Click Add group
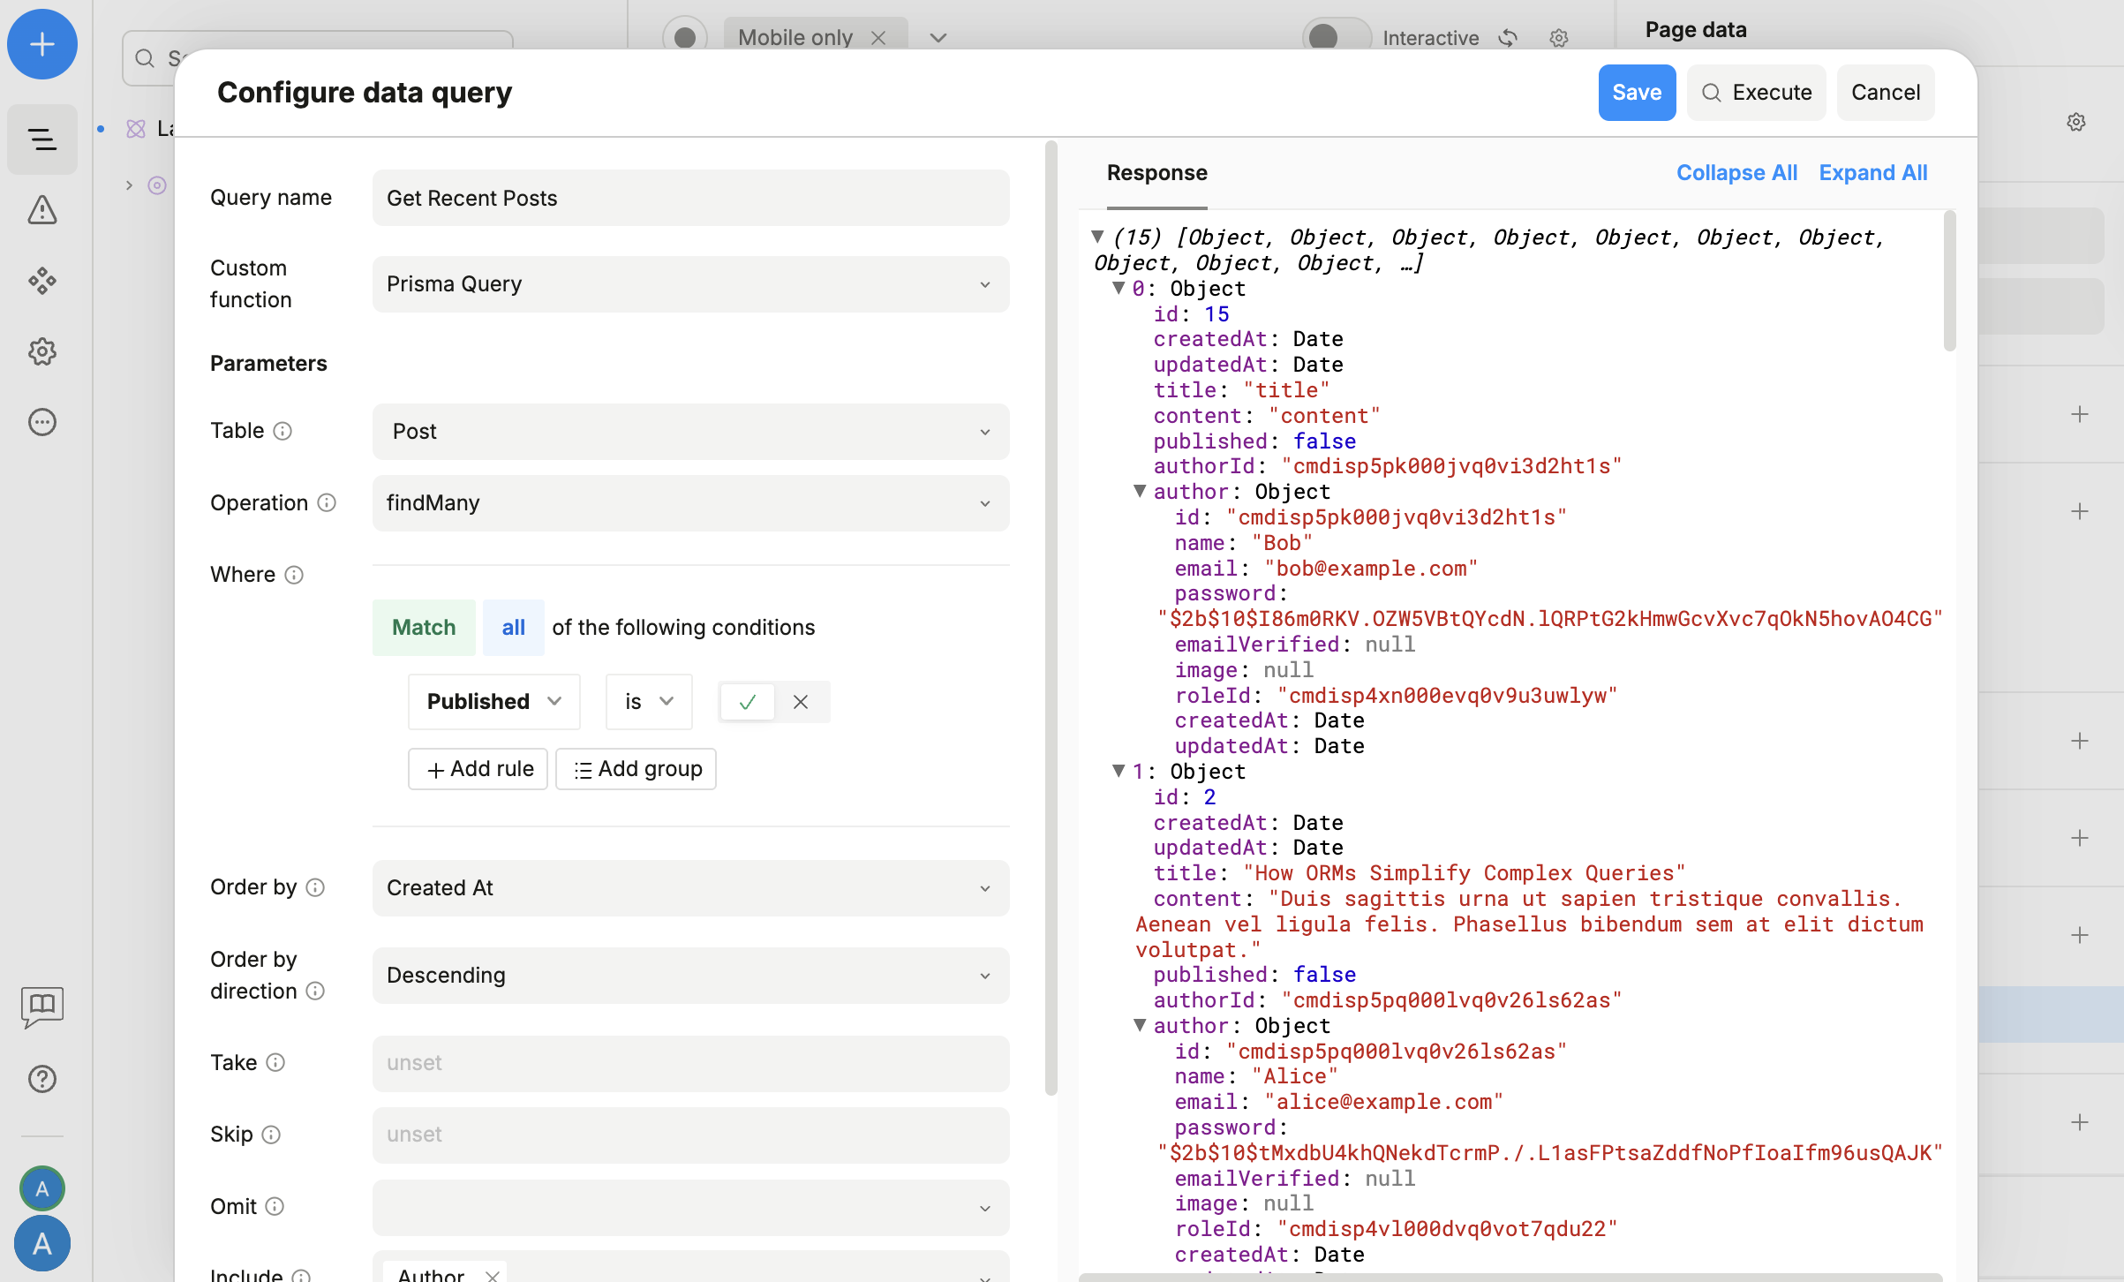Viewport: 2124px width, 1282px height. click(636, 769)
